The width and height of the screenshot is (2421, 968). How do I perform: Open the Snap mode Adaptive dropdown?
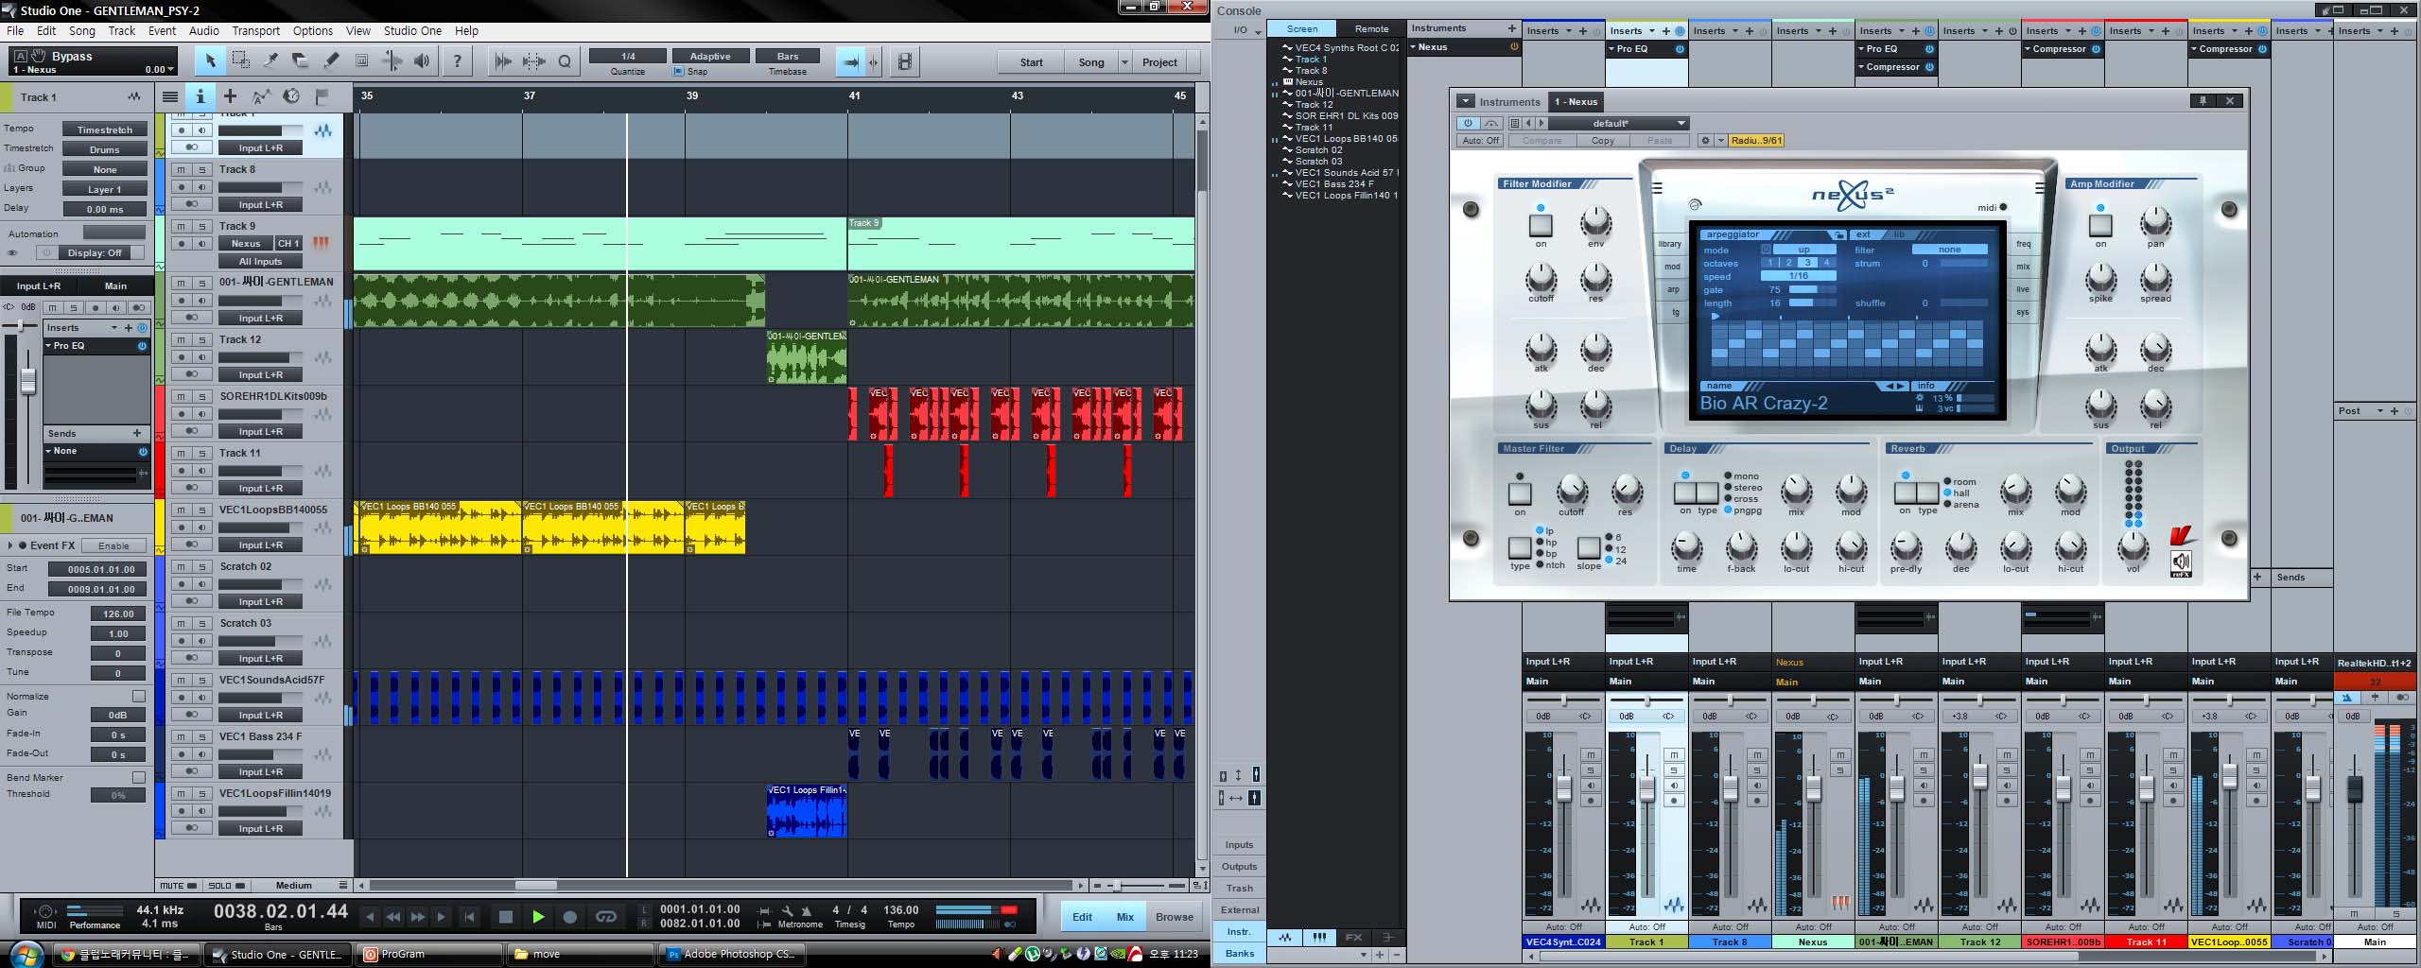point(710,56)
